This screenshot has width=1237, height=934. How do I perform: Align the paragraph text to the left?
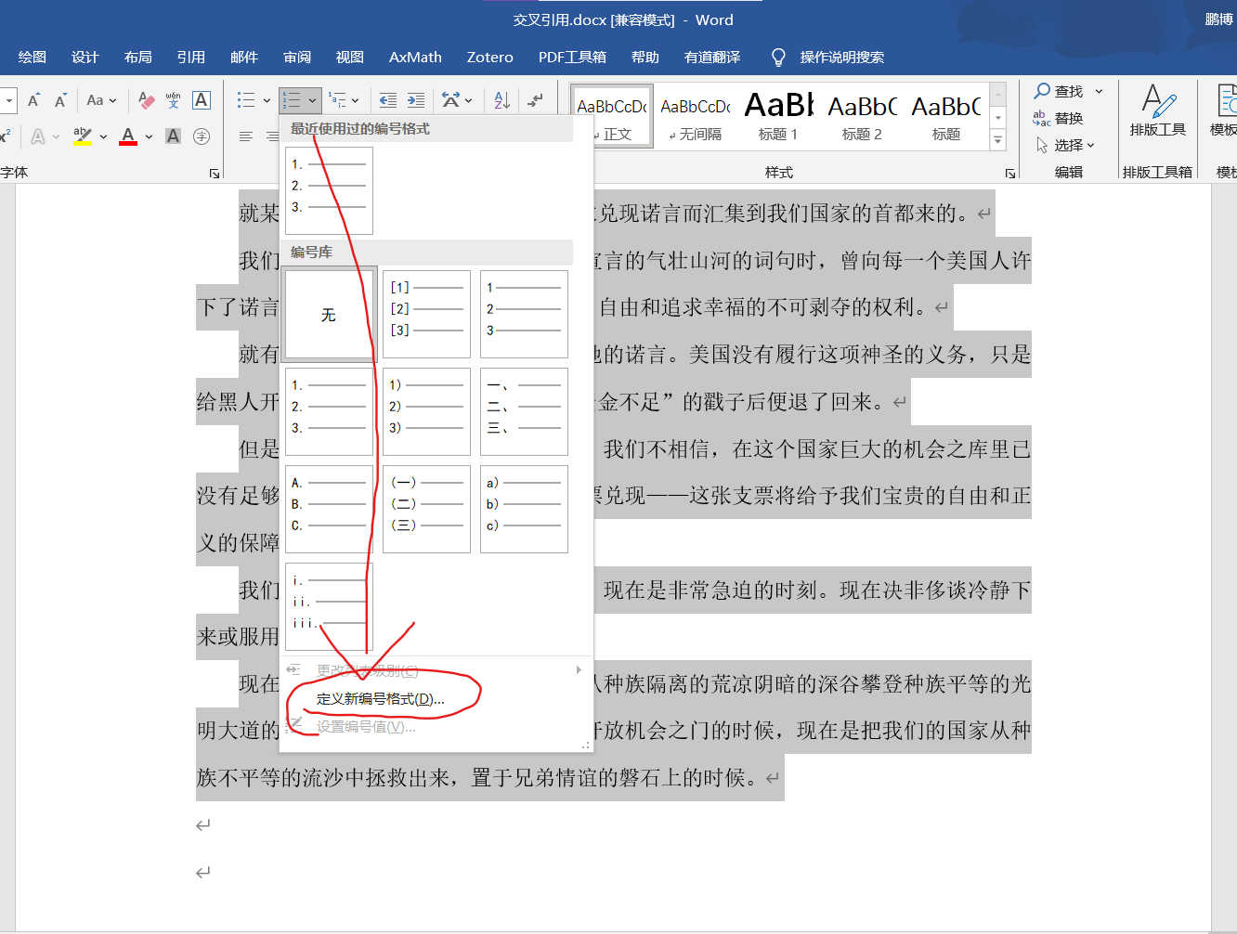[x=246, y=136]
